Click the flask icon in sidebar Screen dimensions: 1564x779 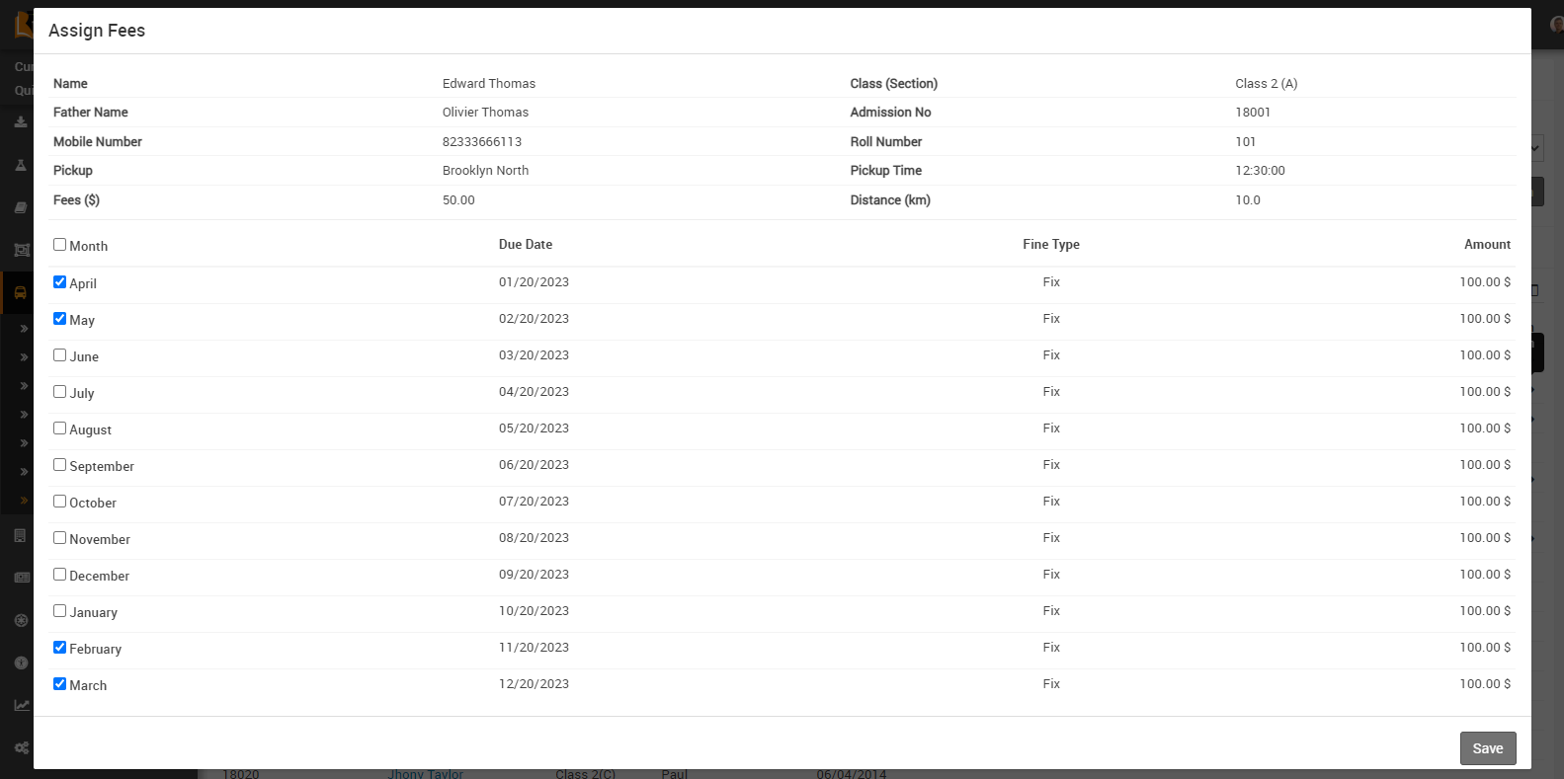point(21,165)
